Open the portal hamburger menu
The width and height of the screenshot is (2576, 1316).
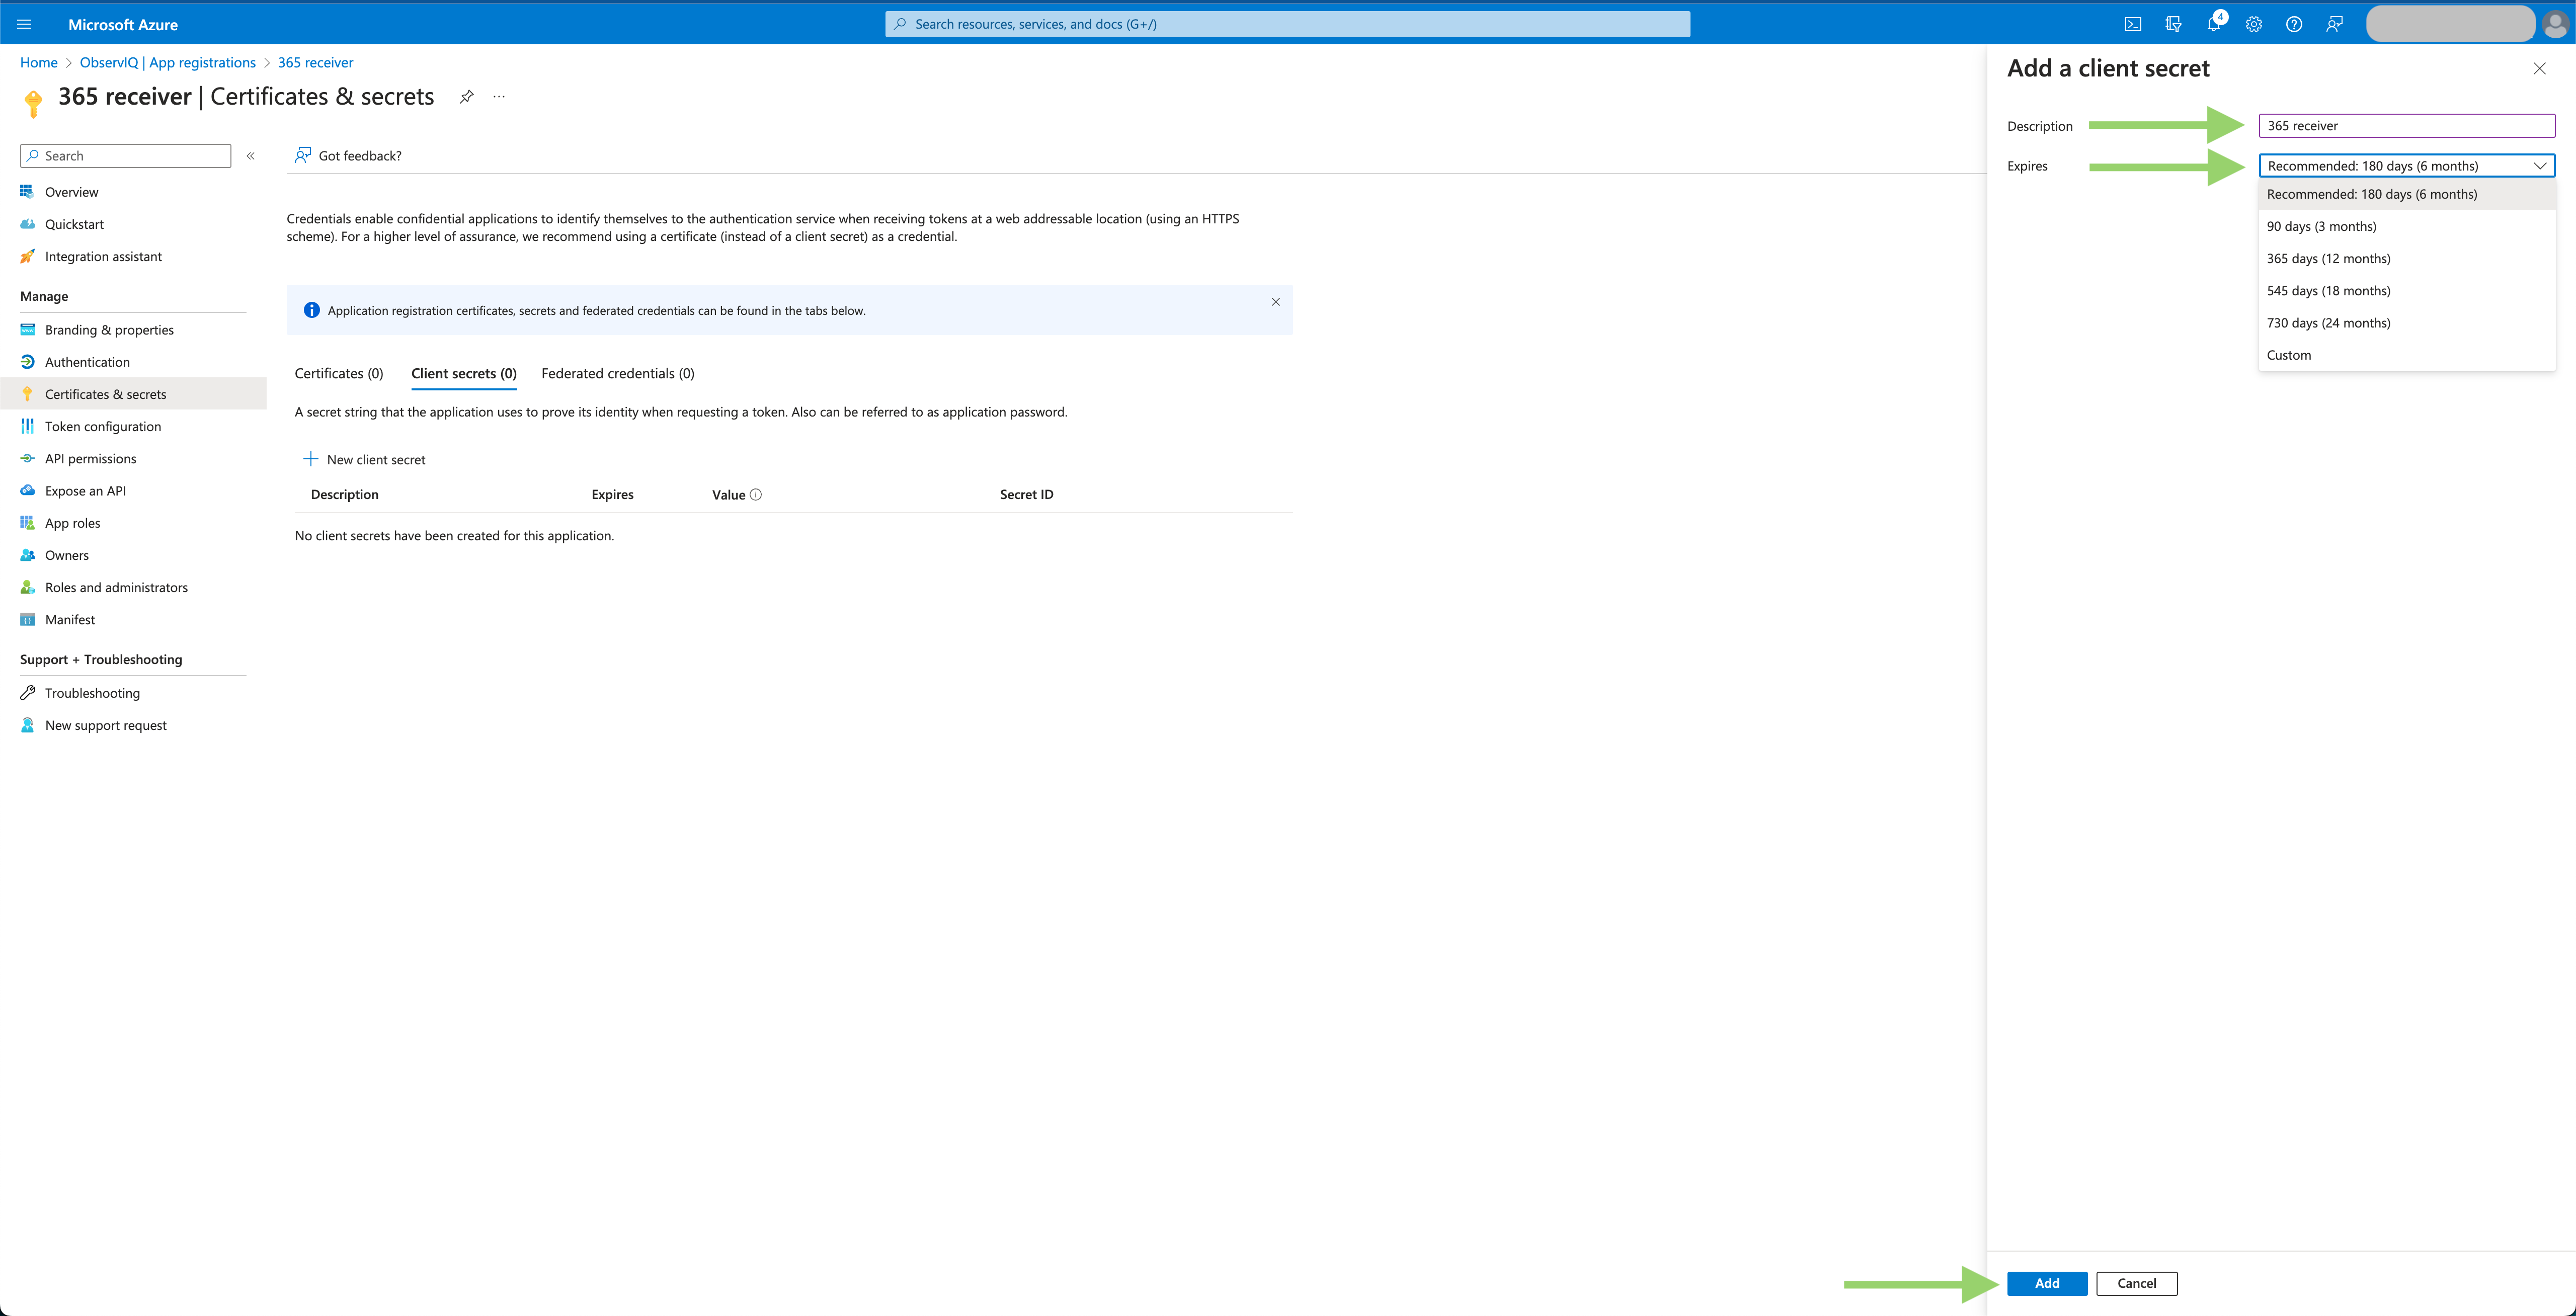coord(23,23)
